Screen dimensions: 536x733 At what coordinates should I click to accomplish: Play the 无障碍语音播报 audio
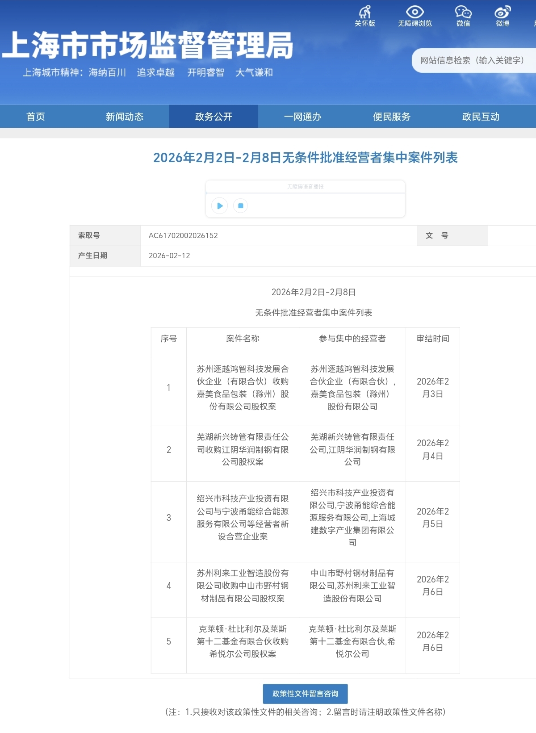pyautogui.click(x=219, y=206)
